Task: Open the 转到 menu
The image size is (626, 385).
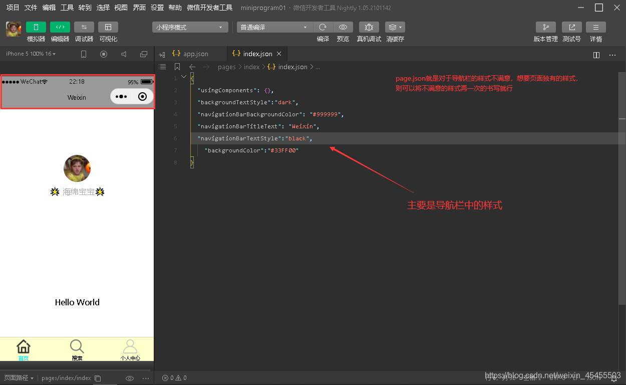Action: click(85, 8)
